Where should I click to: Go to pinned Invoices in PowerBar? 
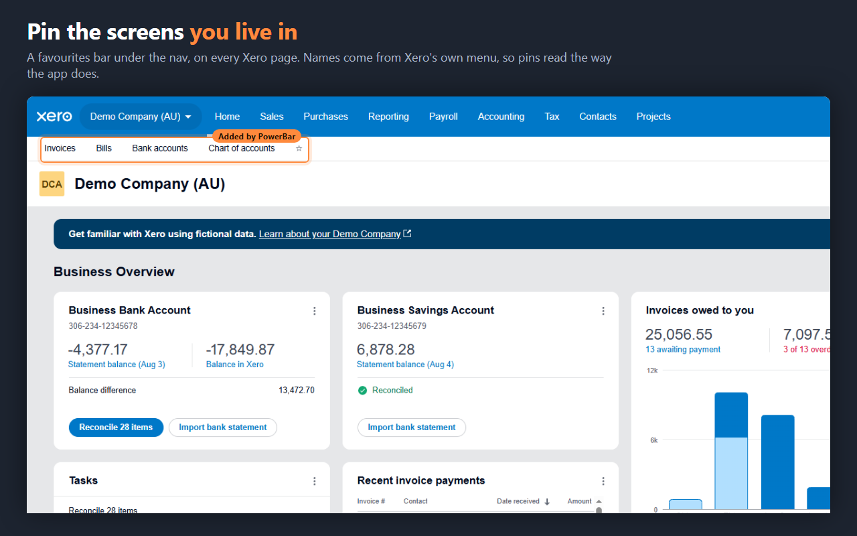(x=60, y=148)
